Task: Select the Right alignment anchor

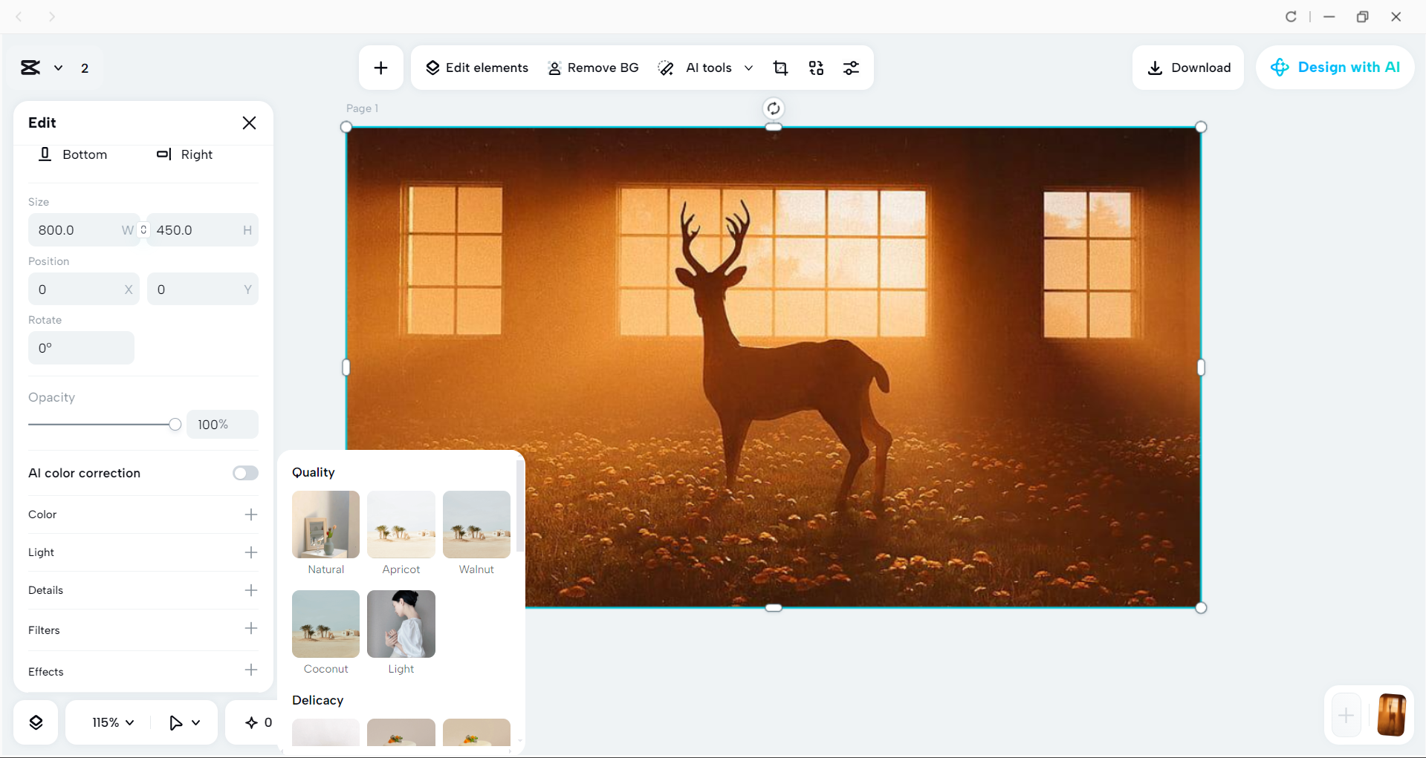Action: (184, 154)
